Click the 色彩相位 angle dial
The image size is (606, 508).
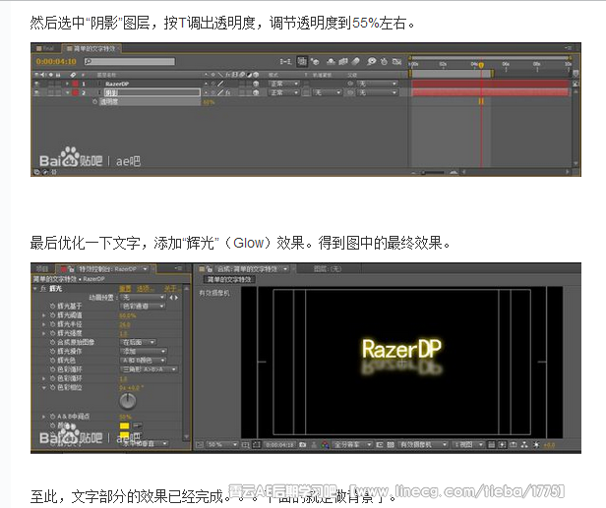[128, 401]
